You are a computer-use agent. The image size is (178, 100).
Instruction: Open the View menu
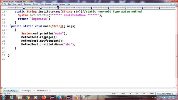pos(14,4)
